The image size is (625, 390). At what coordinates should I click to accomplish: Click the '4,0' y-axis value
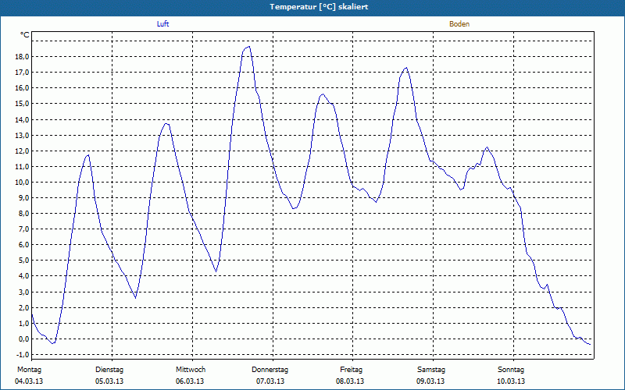coord(23,276)
